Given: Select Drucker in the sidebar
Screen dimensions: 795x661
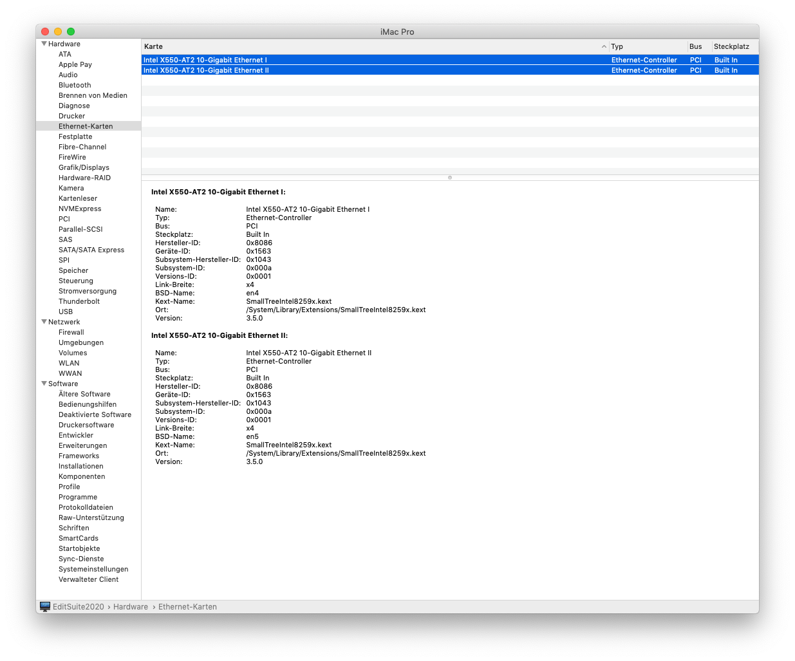Looking at the screenshot, I should click(71, 116).
